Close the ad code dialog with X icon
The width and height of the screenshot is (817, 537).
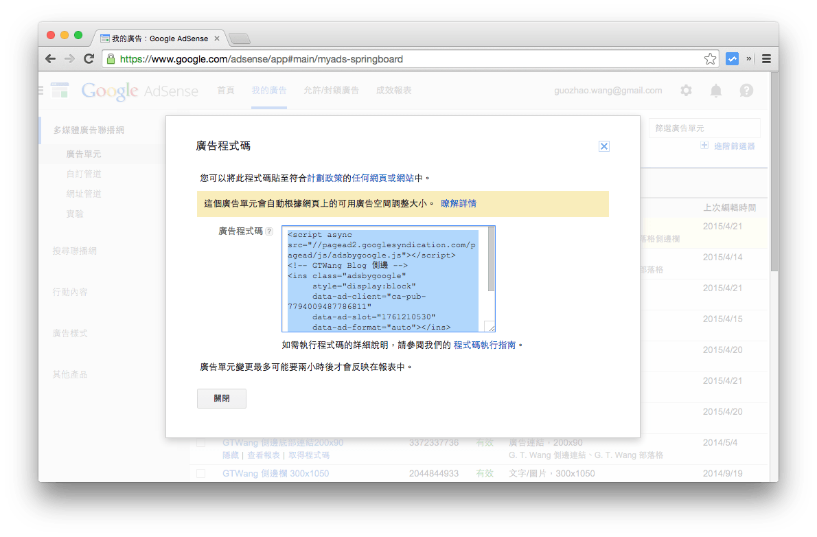tap(604, 146)
